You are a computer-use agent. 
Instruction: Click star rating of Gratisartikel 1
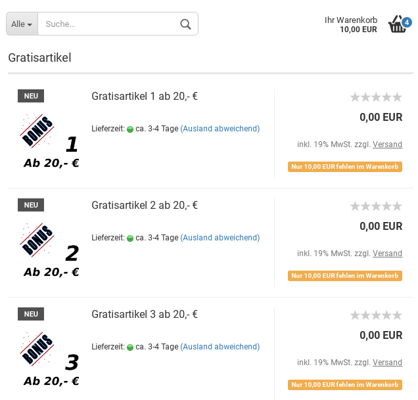(376, 97)
